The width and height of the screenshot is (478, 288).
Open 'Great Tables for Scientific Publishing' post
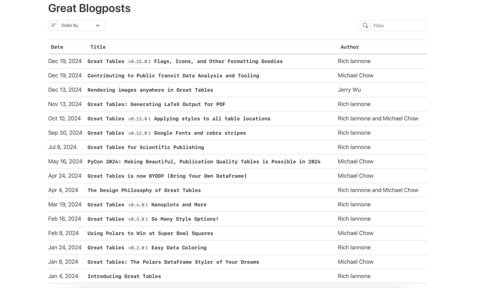(146, 147)
